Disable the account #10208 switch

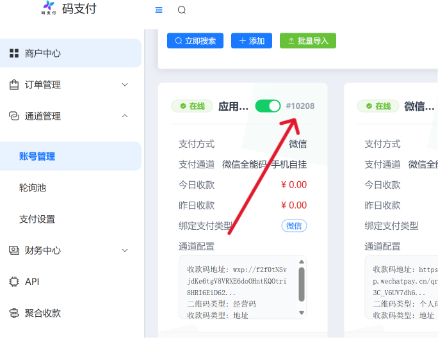click(x=268, y=106)
